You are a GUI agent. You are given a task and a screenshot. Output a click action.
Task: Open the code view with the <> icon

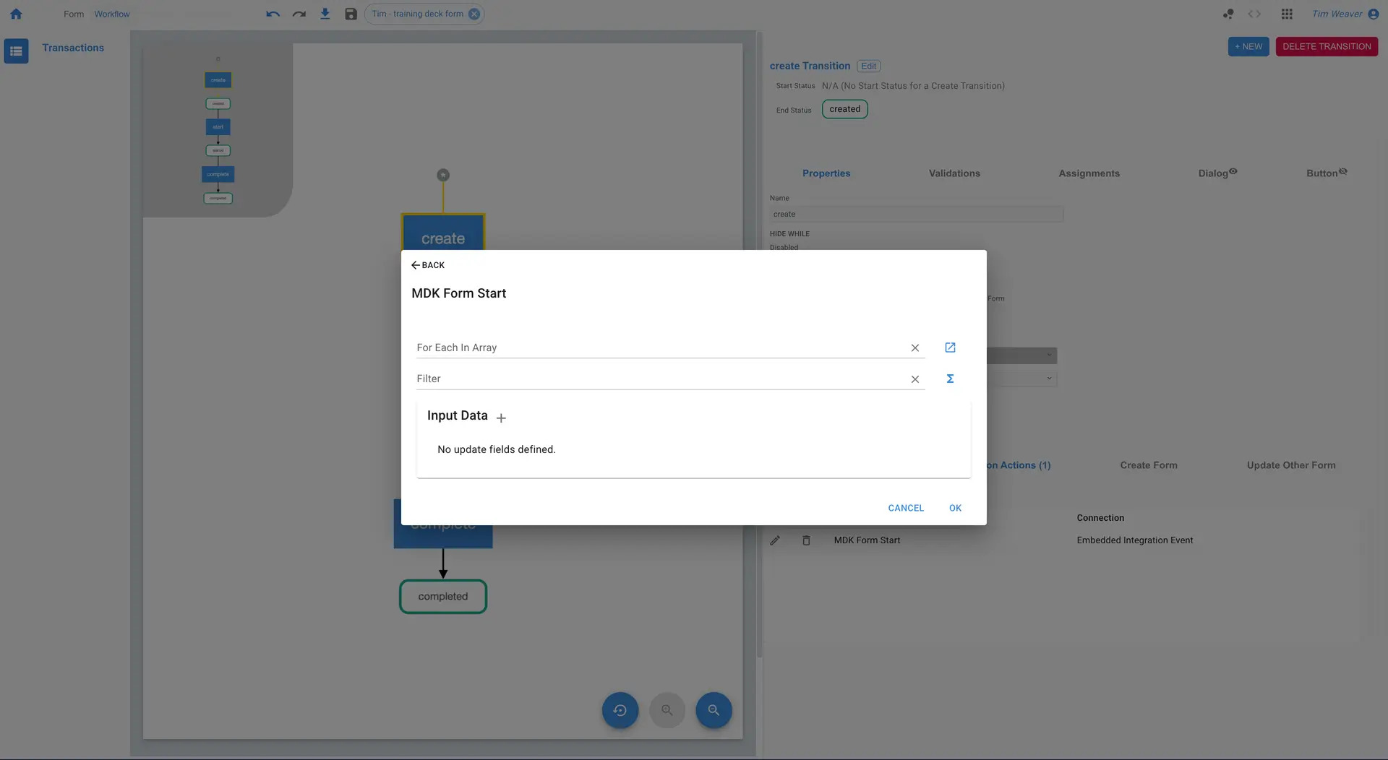click(1254, 14)
